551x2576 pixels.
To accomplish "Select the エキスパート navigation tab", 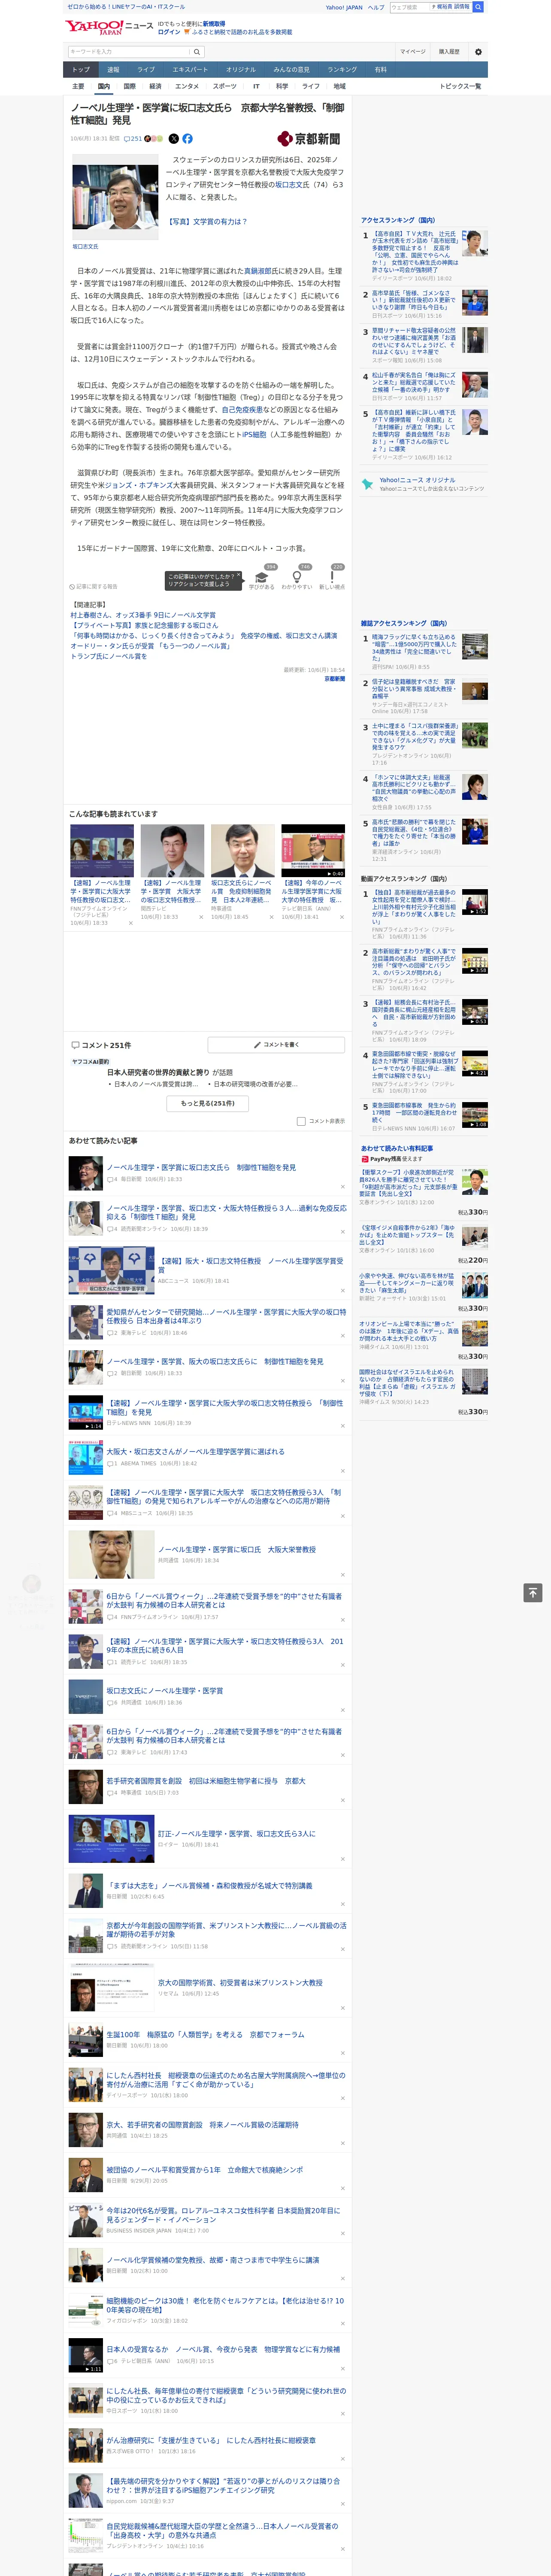I will (190, 69).
